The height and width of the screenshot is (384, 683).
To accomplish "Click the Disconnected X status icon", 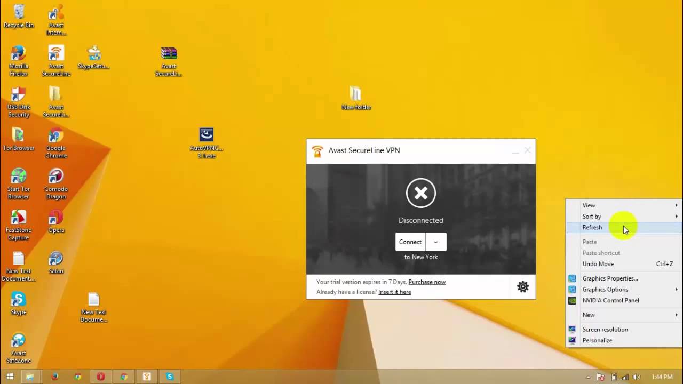I will tap(421, 193).
